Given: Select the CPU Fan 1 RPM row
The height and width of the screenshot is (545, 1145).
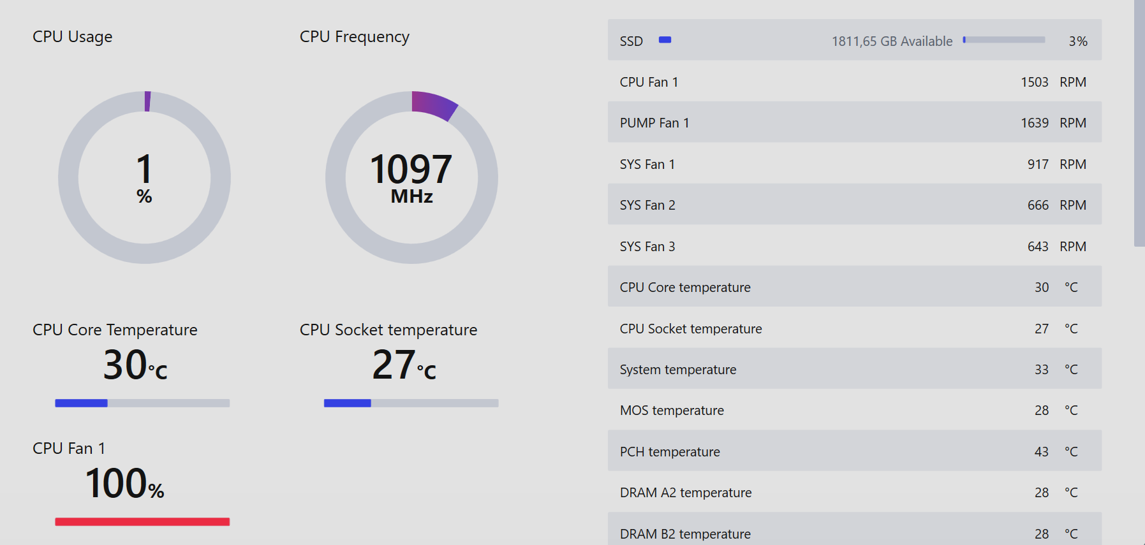Looking at the screenshot, I should click(x=854, y=82).
